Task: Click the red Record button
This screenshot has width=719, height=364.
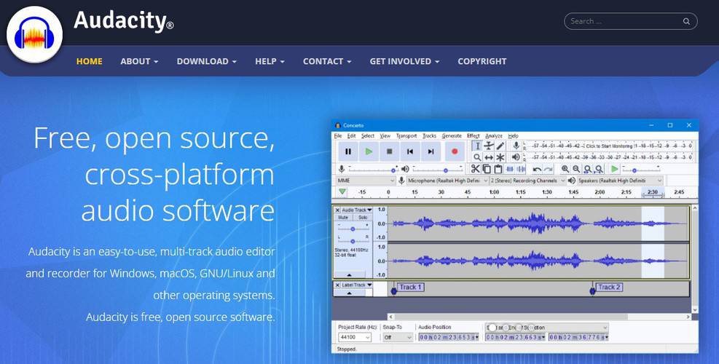Action: (x=455, y=151)
